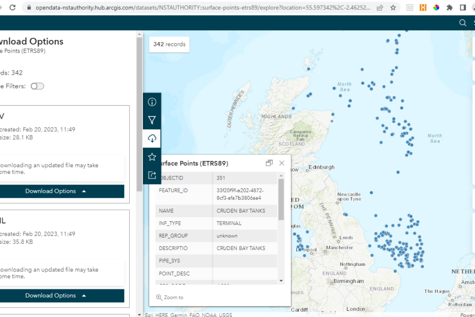This screenshot has height=317, width=475.
Task: Click the 342 records badge on the map
Action: tap(169, 44)
